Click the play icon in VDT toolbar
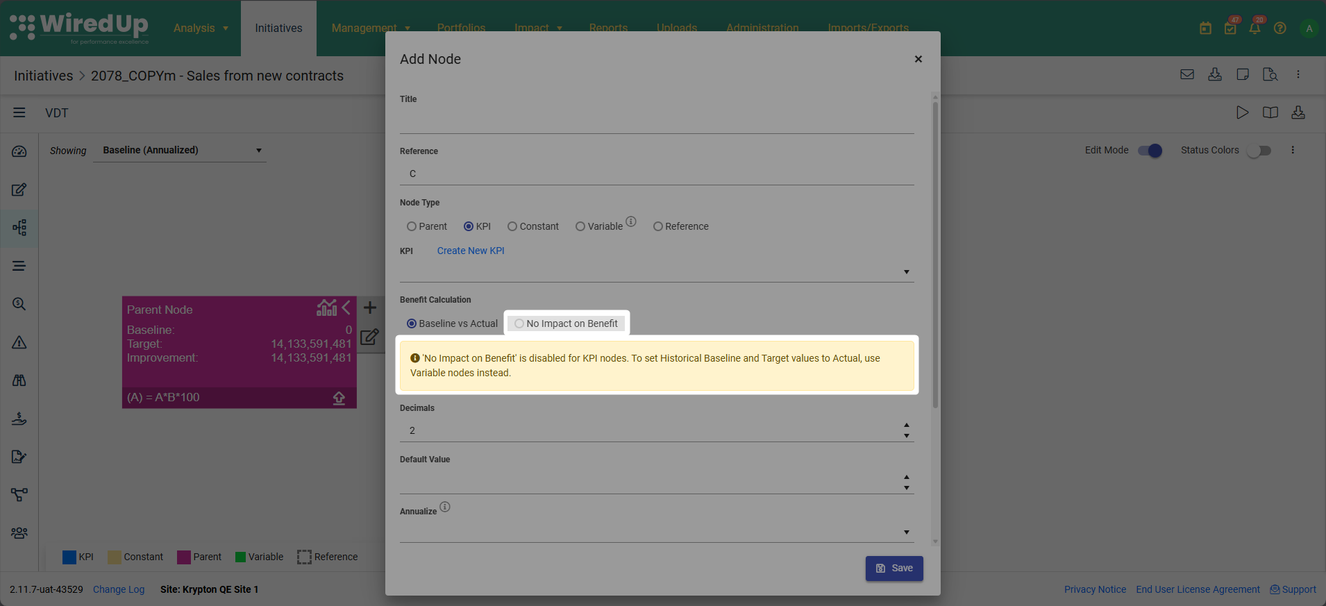The height and width of the screenshot is (606, 1326). coord(1242,112)
